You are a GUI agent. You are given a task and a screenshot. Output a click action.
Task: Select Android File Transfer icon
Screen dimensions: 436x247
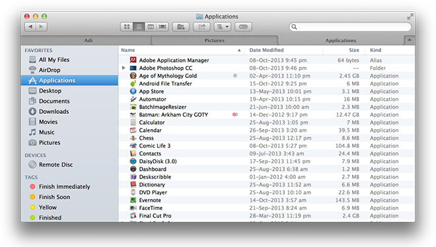click(x=133, y=84)
